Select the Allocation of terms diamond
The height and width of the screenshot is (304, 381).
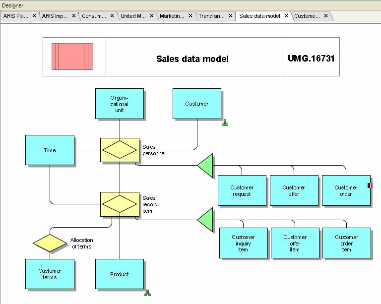50,243
